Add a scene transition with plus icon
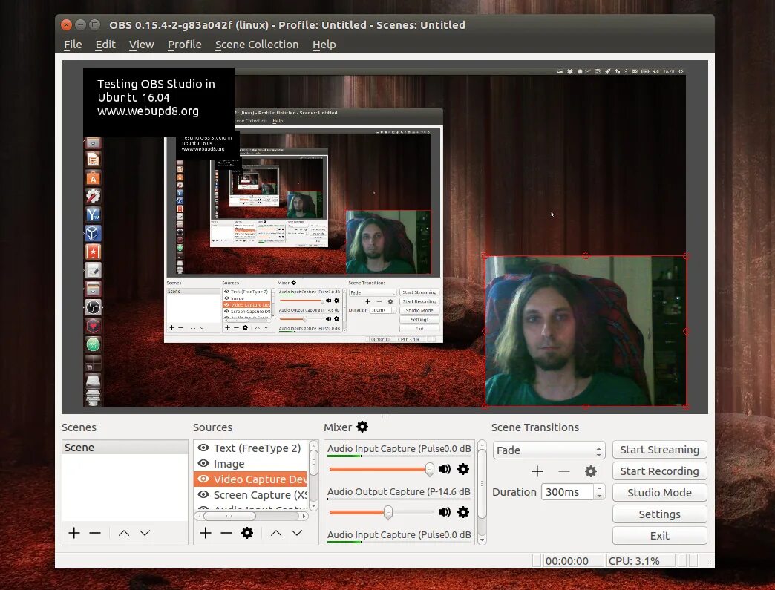The image size is (775, 590). [537, 471]
